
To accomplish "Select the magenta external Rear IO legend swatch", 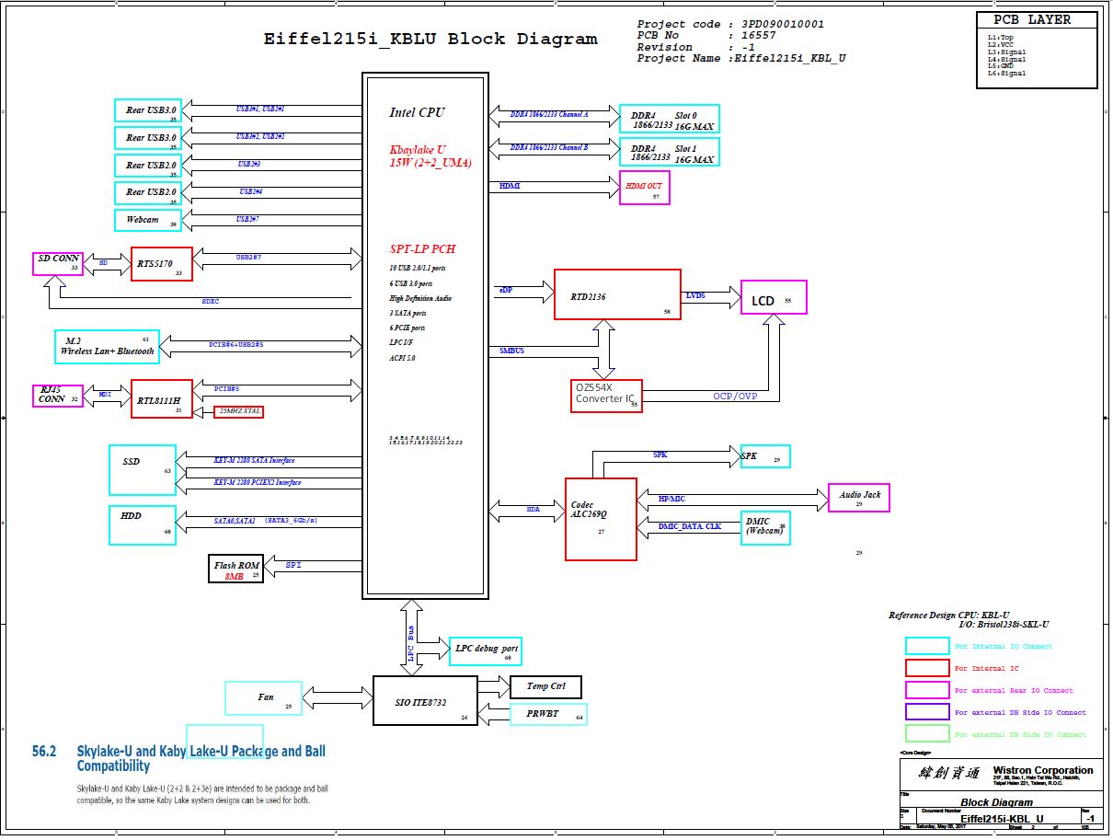I will point(927,690).
